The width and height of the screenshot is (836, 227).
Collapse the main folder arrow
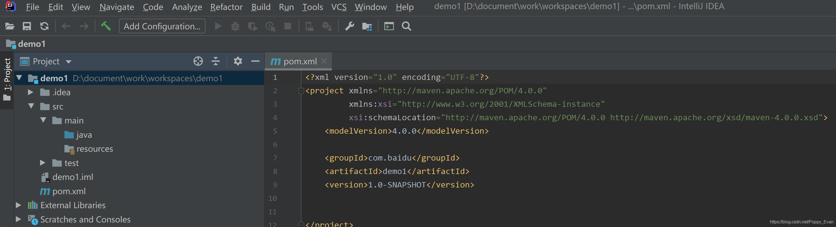[43, 120]
